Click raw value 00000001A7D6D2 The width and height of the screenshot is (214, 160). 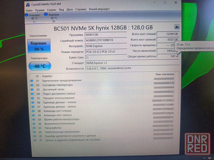[x=163, y=100]
